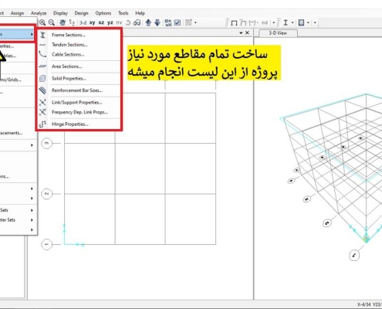Open the Options menu
The image size is (382, 309).
pos(103,13)
